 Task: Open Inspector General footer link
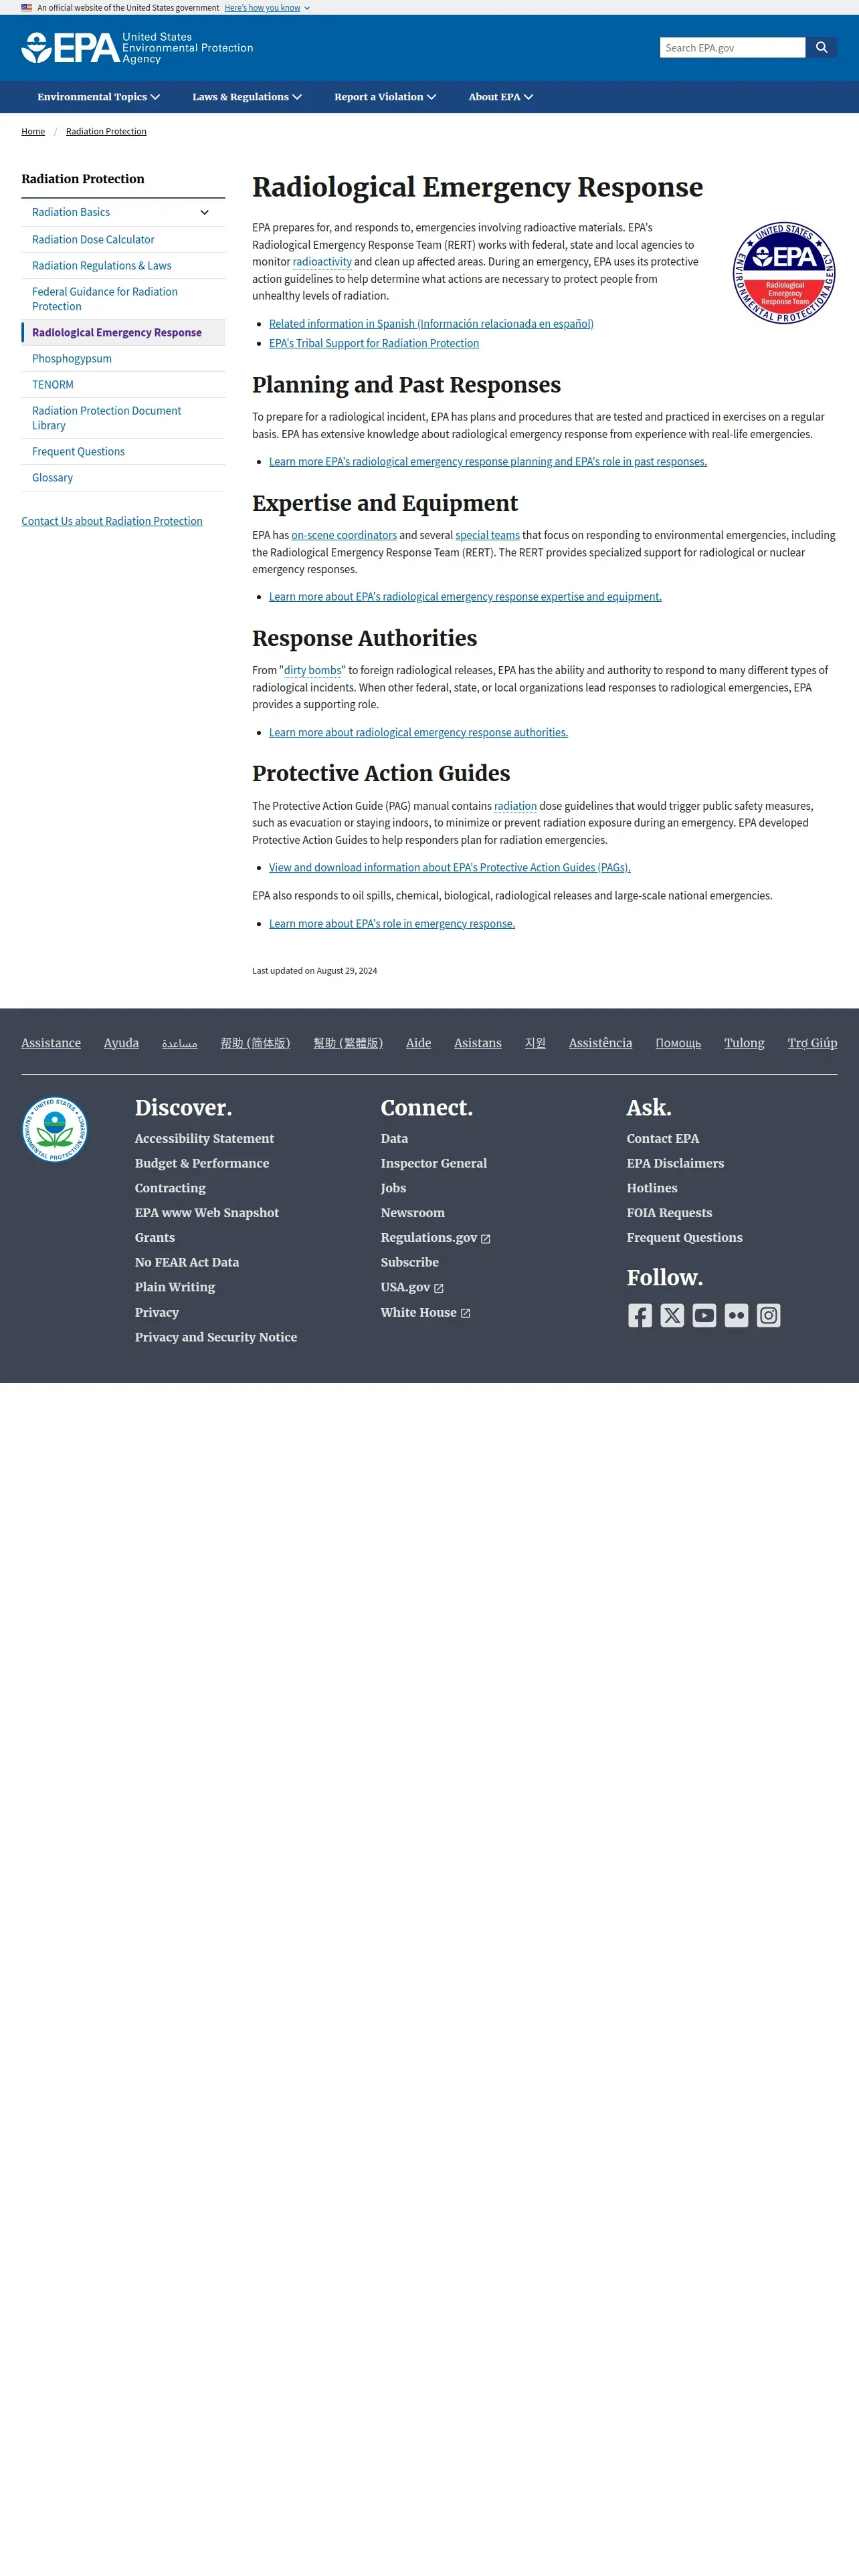[x=433, y=1163]
